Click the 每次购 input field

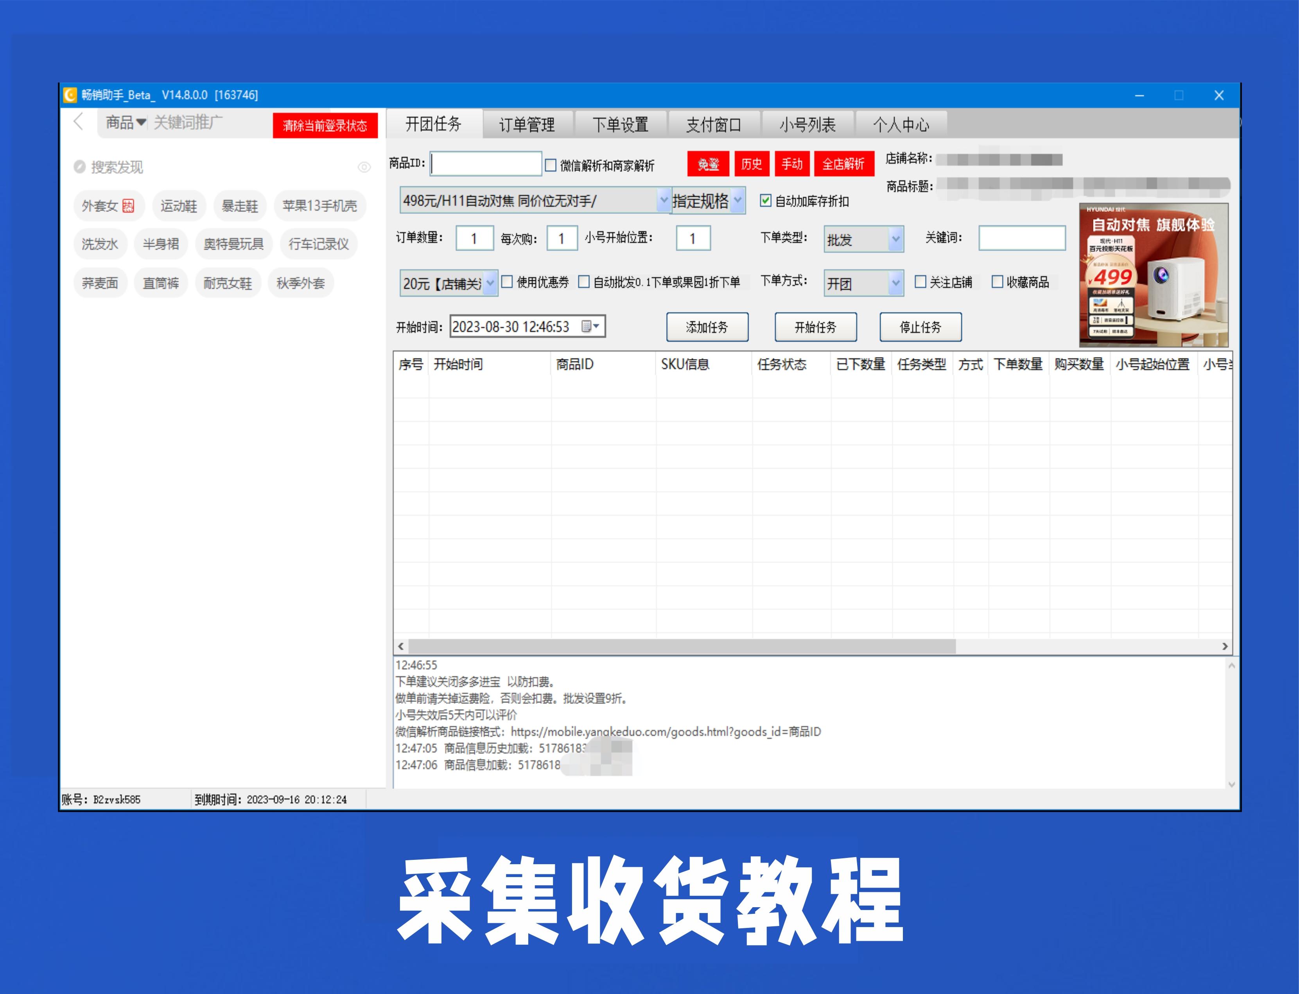pos(562,239)
